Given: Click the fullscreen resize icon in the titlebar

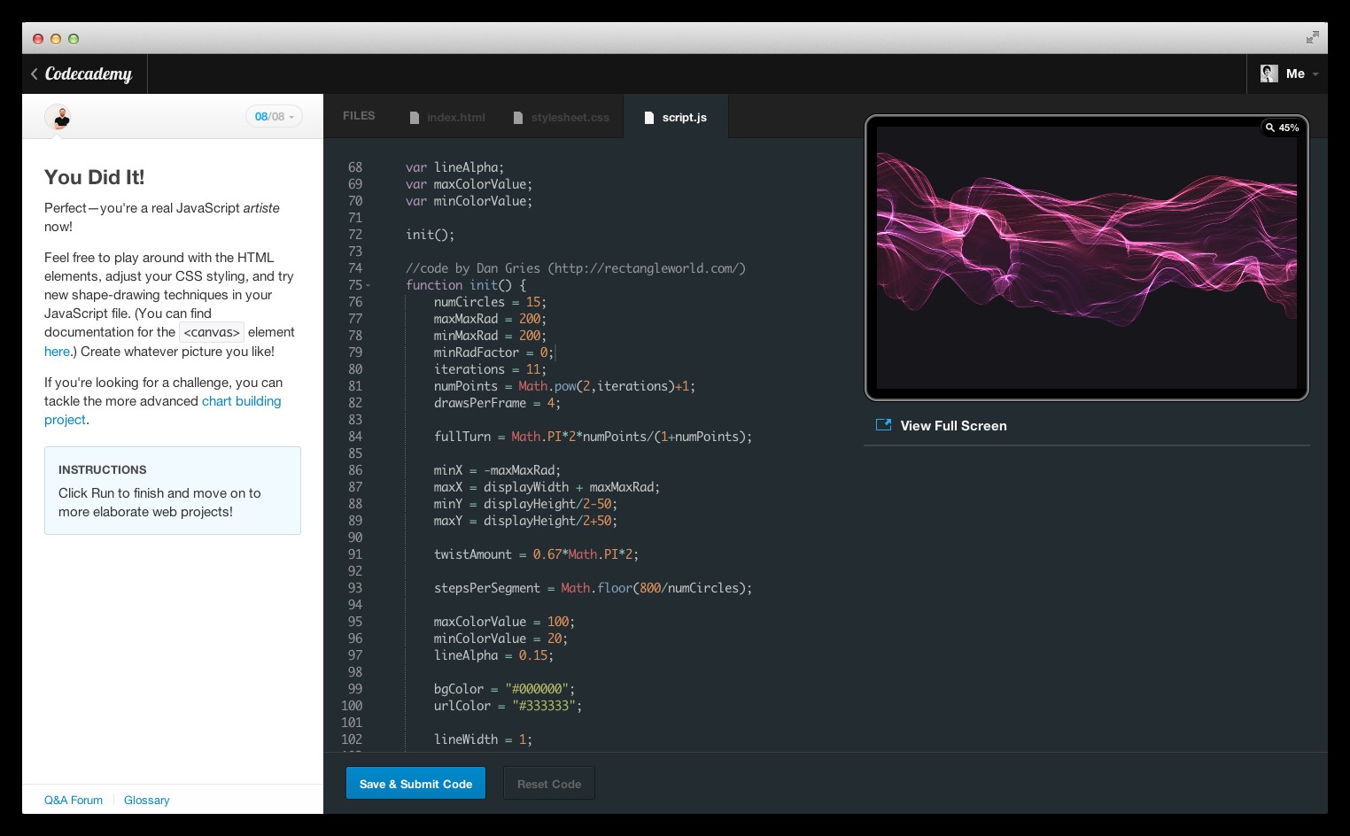Looking at the screenshot, I should (1312, 38).
